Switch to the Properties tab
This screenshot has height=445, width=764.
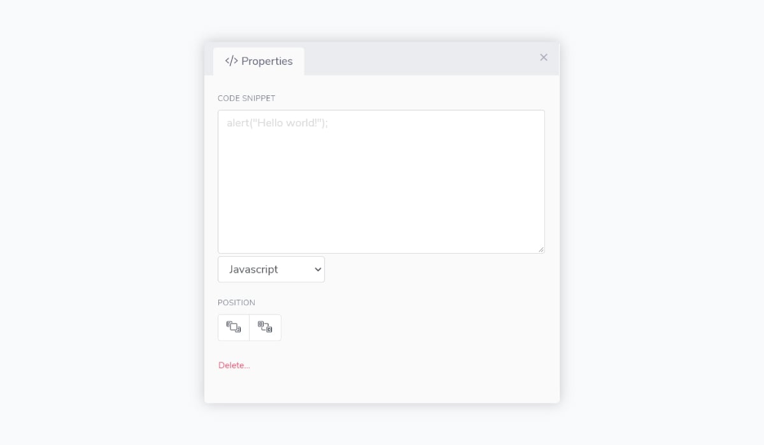pyautogui.click(x=258, y=61)
